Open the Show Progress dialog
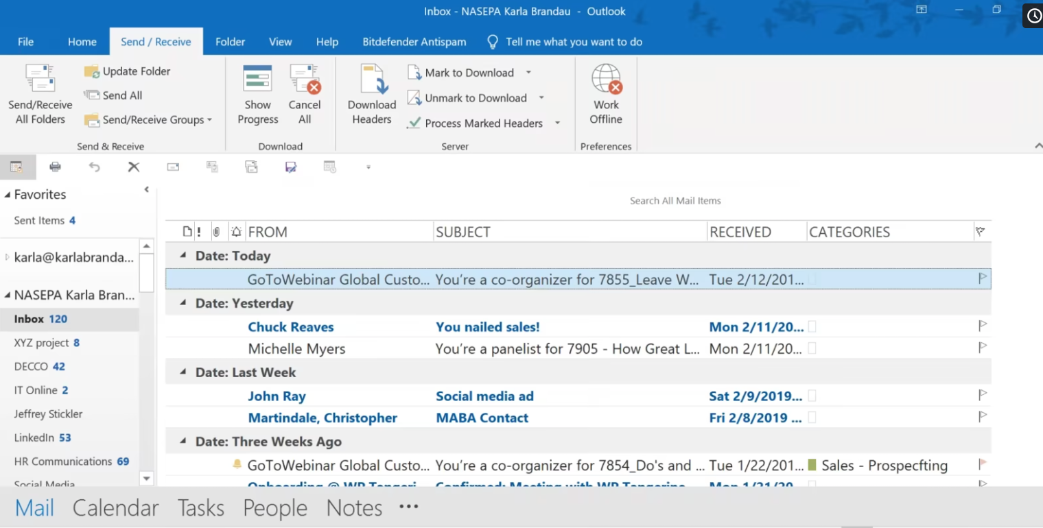This screenshot has width=1043, height=528. point(257,94)
